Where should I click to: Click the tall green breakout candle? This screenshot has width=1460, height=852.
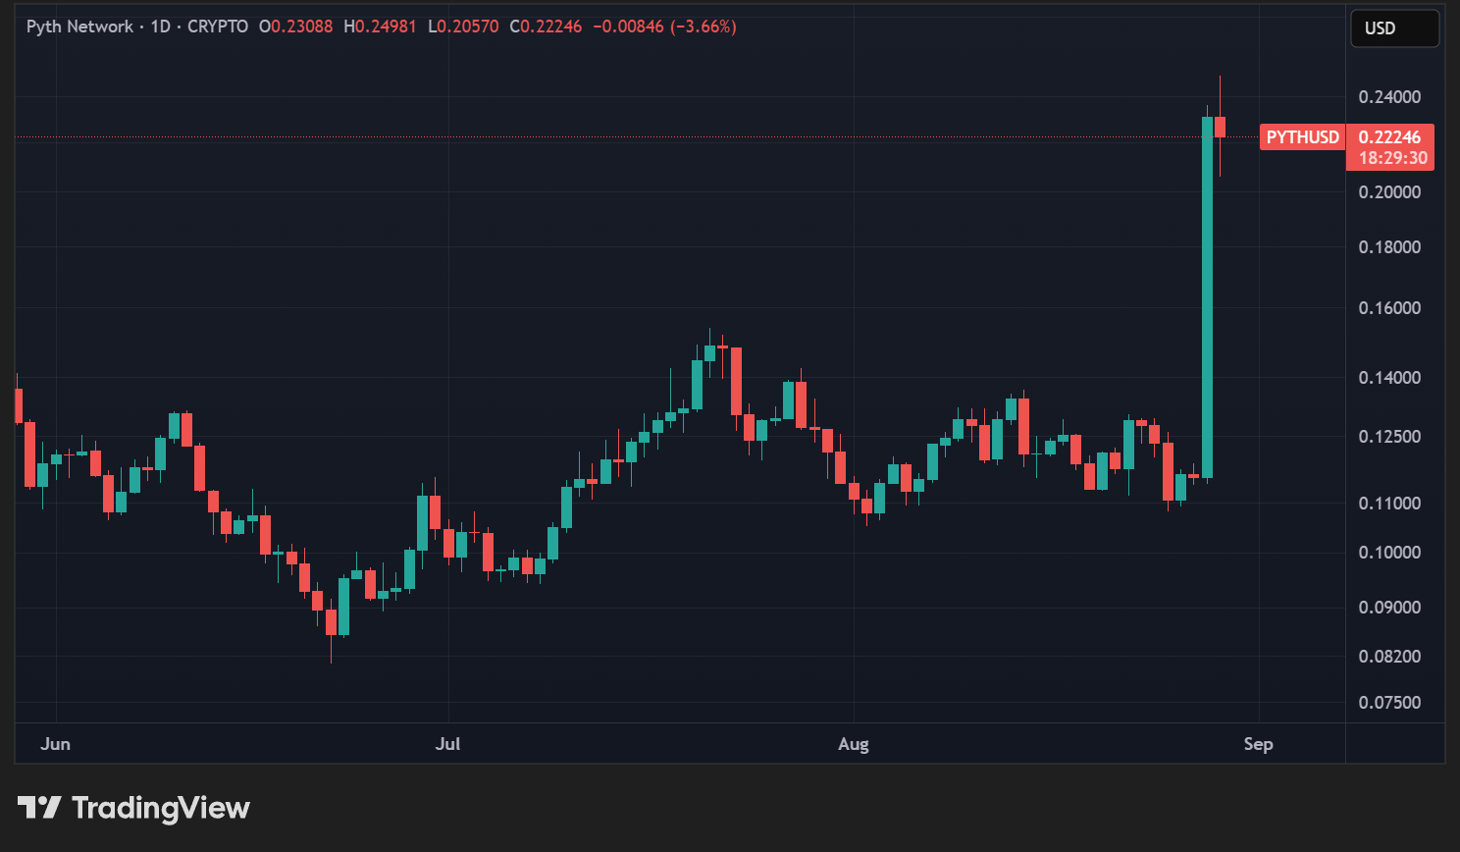click(1207, 294)
